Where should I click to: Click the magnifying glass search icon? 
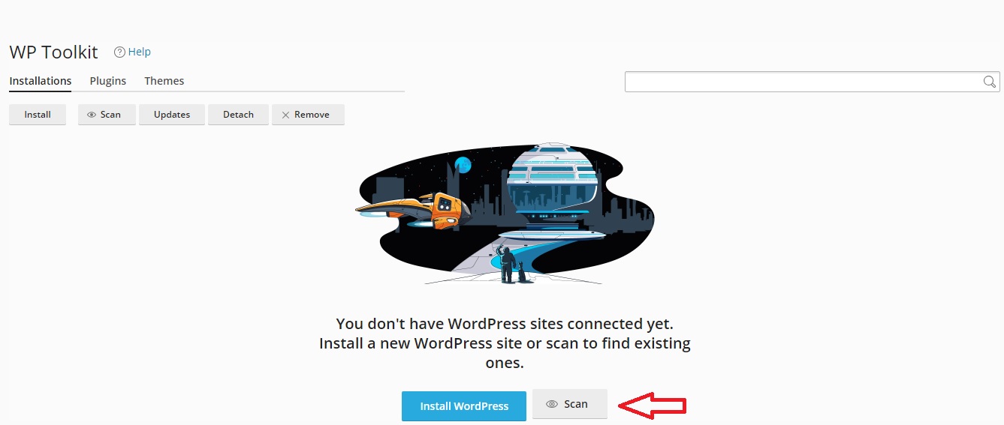click(x=990, y=82)
